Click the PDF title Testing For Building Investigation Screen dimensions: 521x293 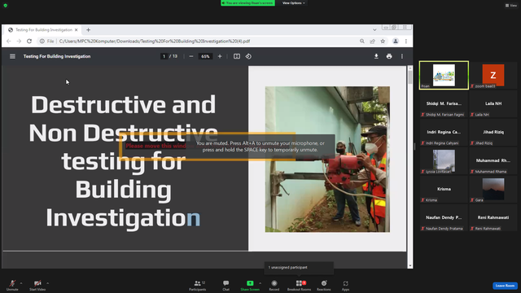pos(57,56)
